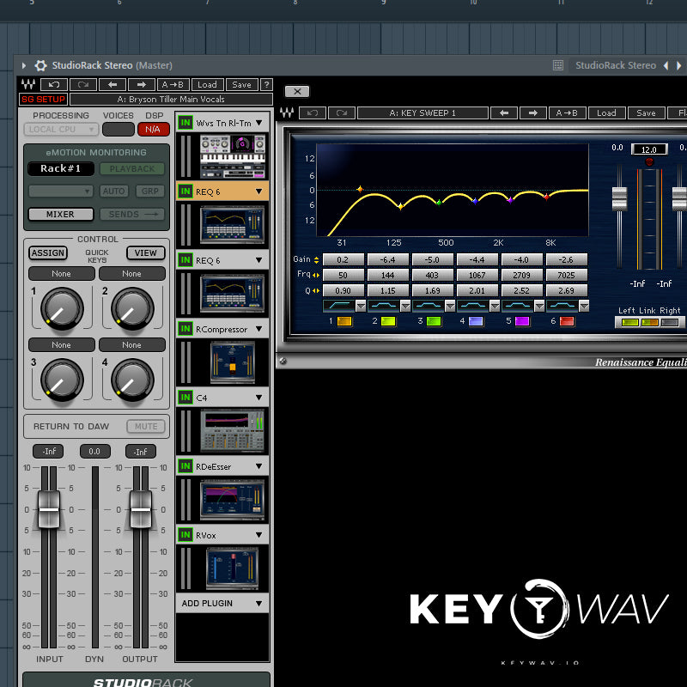This screenshot has height=687, width=687.
Task: Click the StudioRack redo arrow button
Action: click(x=83, y=84)
